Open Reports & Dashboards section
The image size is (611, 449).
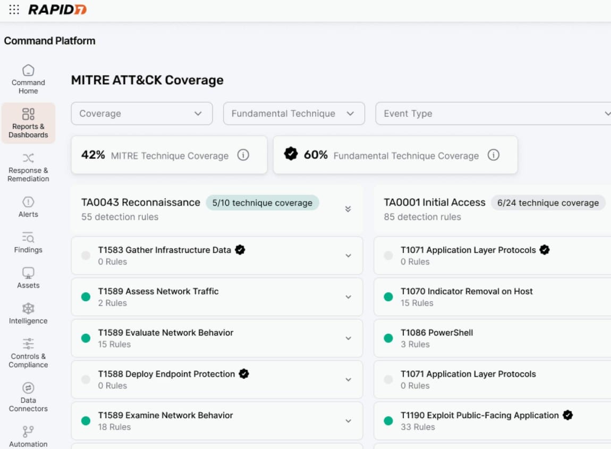click(28, 123)
